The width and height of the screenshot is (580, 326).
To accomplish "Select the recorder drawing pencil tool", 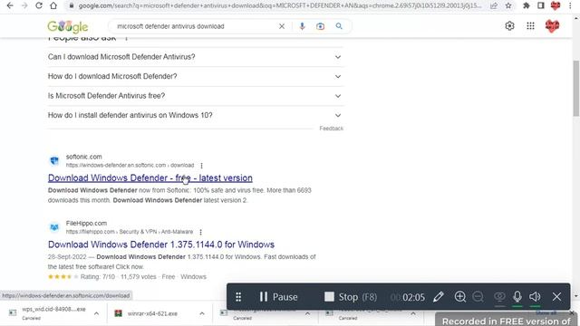I will pos(439,297).
